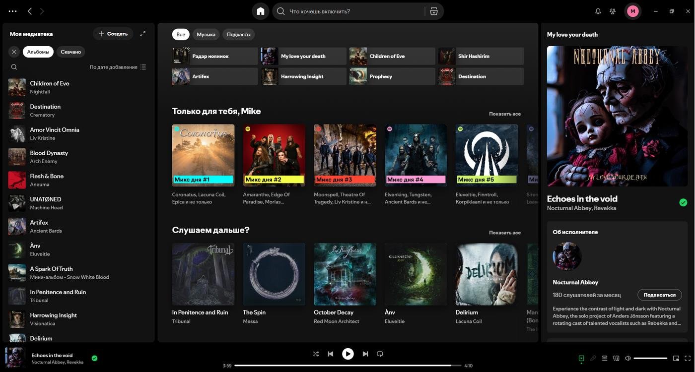695x372 pixels.
Task: Click the now playing cover in bottom bar
Action: pos(15,358)
